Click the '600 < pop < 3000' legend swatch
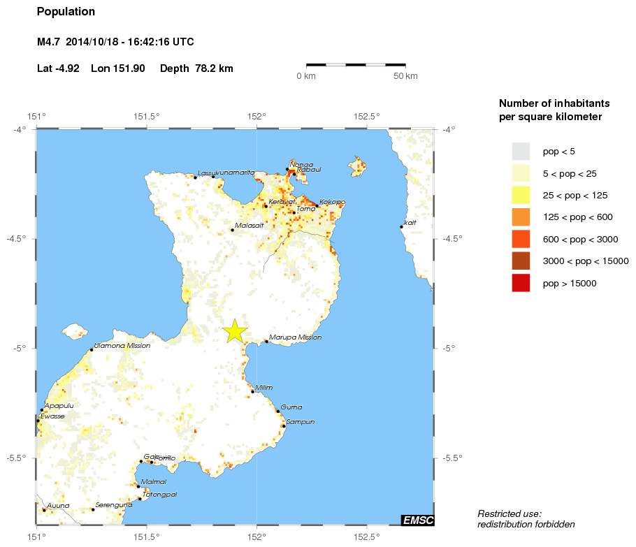The width and height of the screenshot is (636, 547). [521, 239]
